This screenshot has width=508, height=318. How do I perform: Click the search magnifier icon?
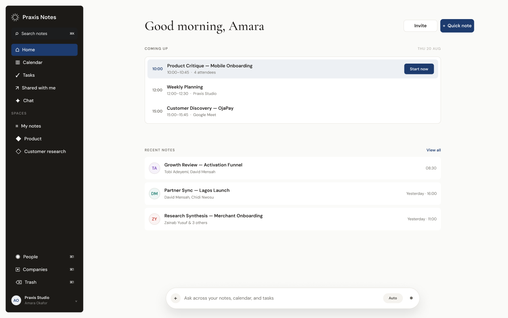17,34
